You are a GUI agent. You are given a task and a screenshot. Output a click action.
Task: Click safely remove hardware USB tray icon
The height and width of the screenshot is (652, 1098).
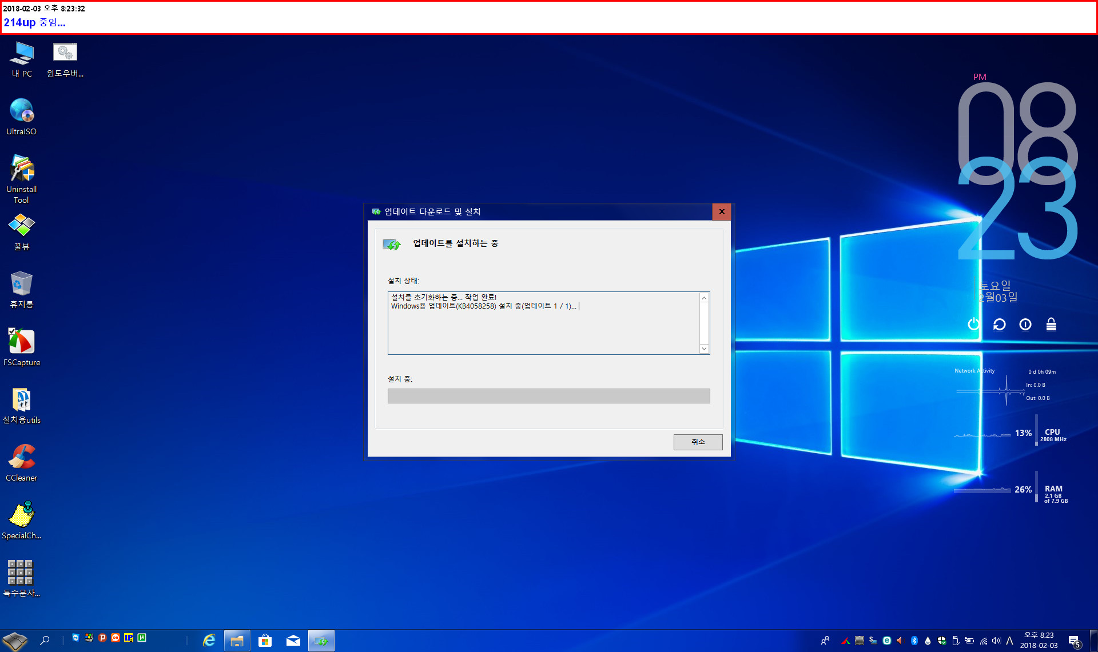point(955,641)
